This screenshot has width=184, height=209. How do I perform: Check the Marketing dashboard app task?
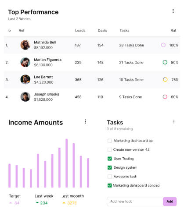(x=110, y=141)
